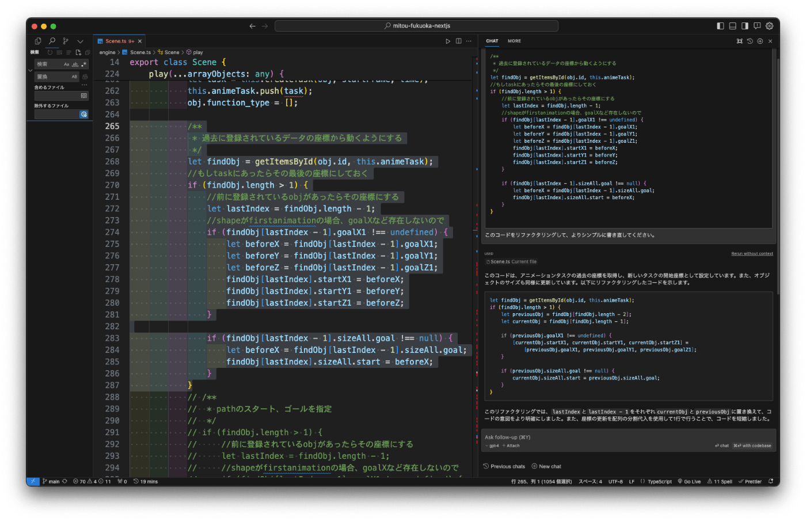Toggle Preserve Case in replace field
The width and height of the screenshot is (806, 521).
(74, 77)
